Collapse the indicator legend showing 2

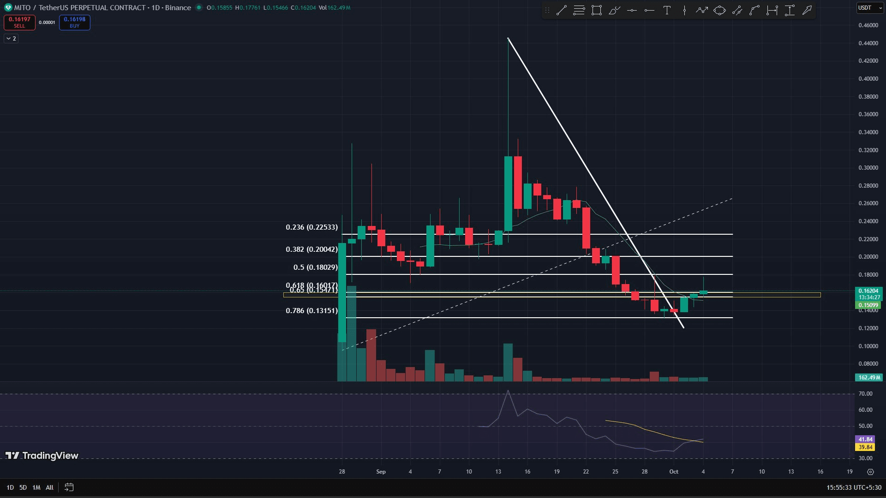pyautogui.click(x=11, y=38)
